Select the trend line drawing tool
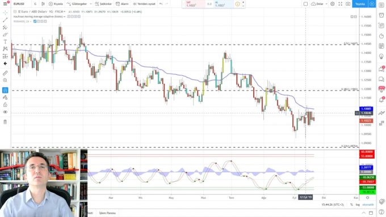This screenshot has width=386, height=217. coord(5,20)
